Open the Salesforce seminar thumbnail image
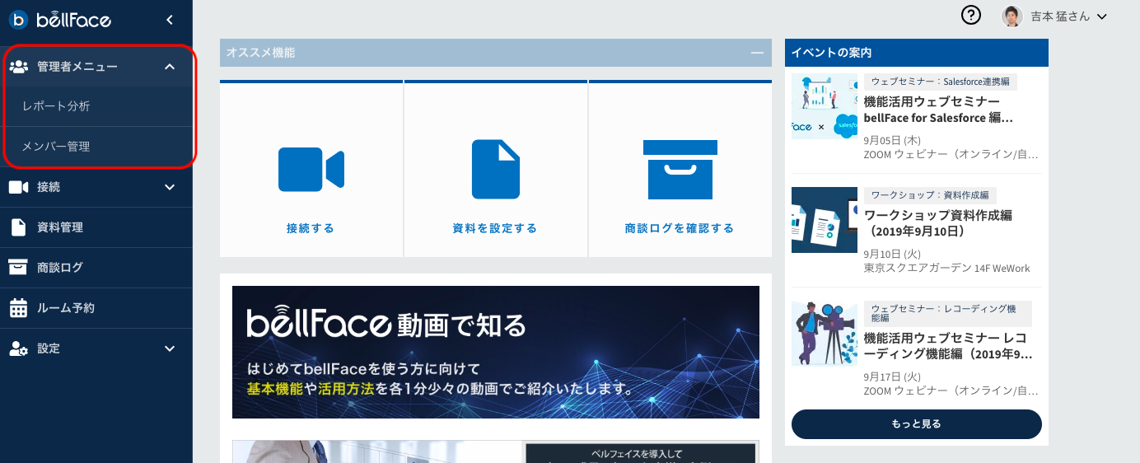The width and height of the screenshot is (1140, 463). click(825, 106)
